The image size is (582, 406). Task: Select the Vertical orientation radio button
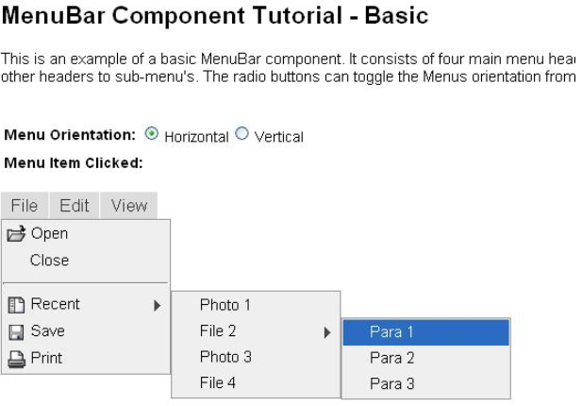pos(242,135)
